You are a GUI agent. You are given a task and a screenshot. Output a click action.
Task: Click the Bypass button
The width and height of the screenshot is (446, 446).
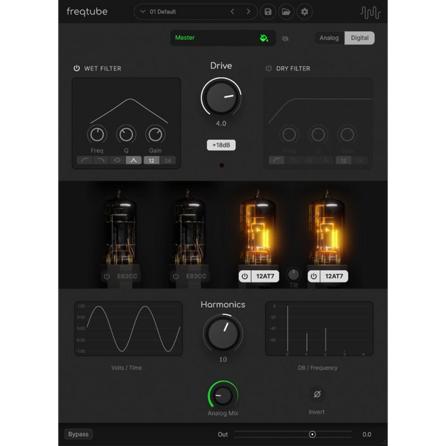coord(78,434)
